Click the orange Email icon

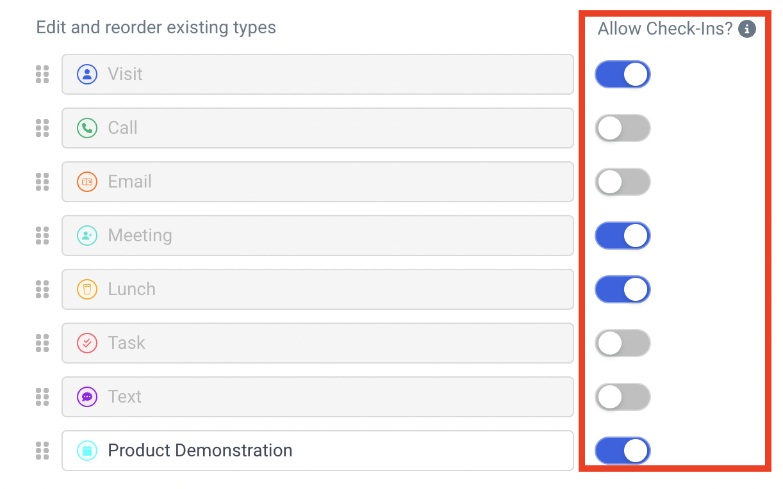click(87, 182)
